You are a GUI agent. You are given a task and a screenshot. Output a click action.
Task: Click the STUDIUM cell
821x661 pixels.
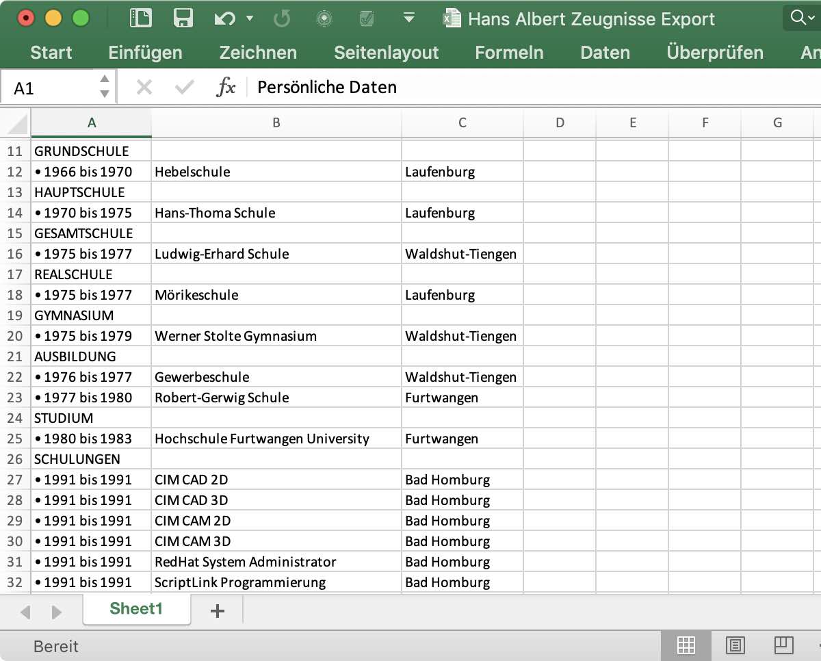tap(91, 418)
